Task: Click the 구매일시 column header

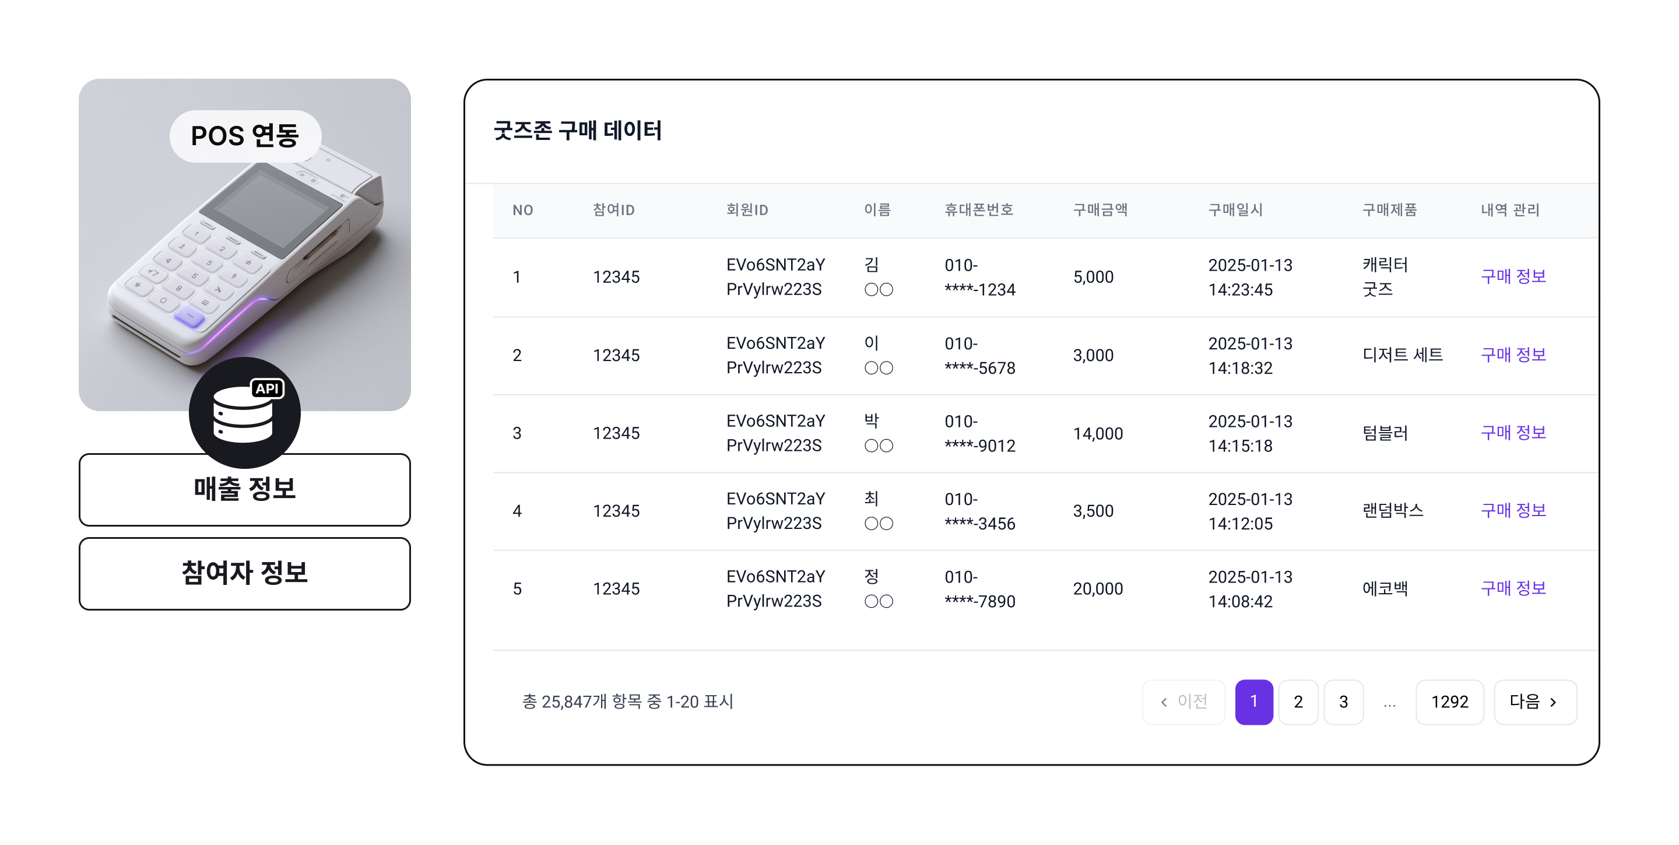Action: coord(1235,210)
